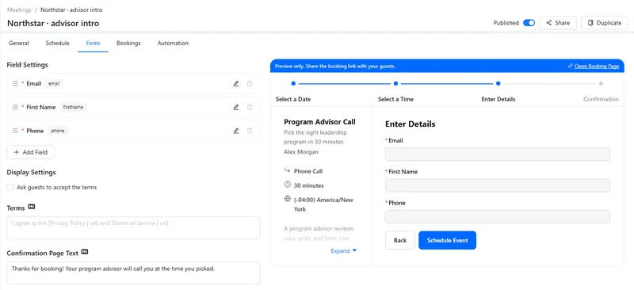Open the Booking Page link
The width and height of the screenshot is (634, 290).
(594, 66)
